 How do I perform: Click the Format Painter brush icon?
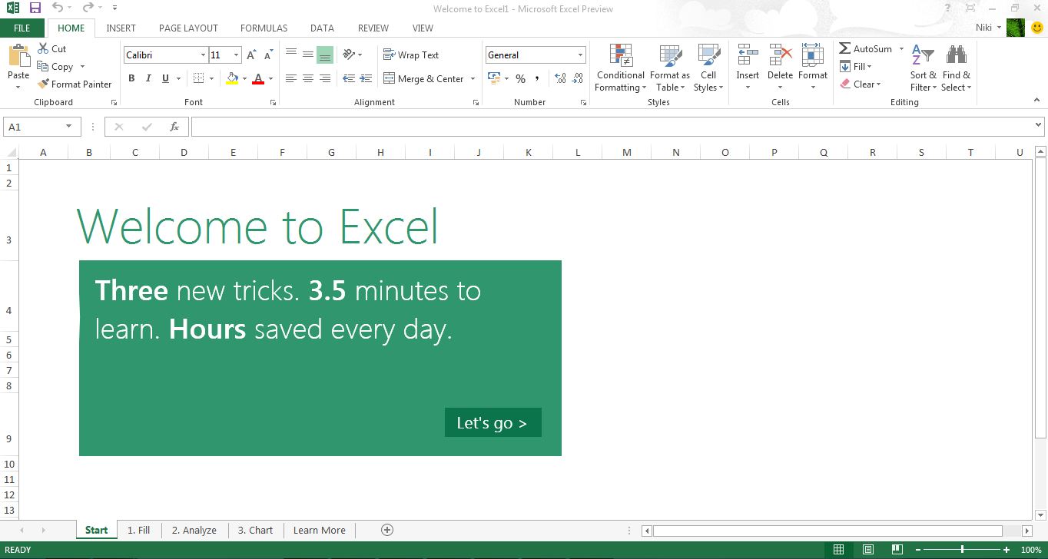pyautogui.click(x=44, y=84)
